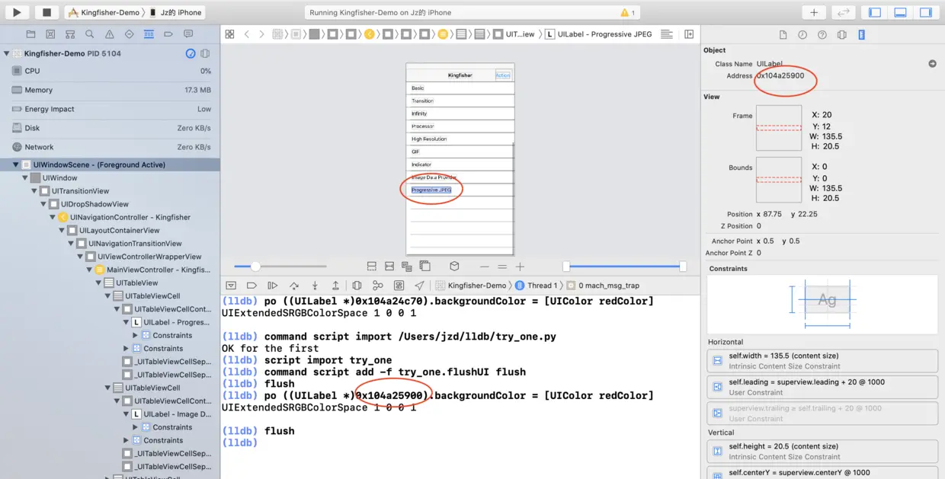Toggle Show Clipped Content button

pyautogui.click(x=371, y=267)
